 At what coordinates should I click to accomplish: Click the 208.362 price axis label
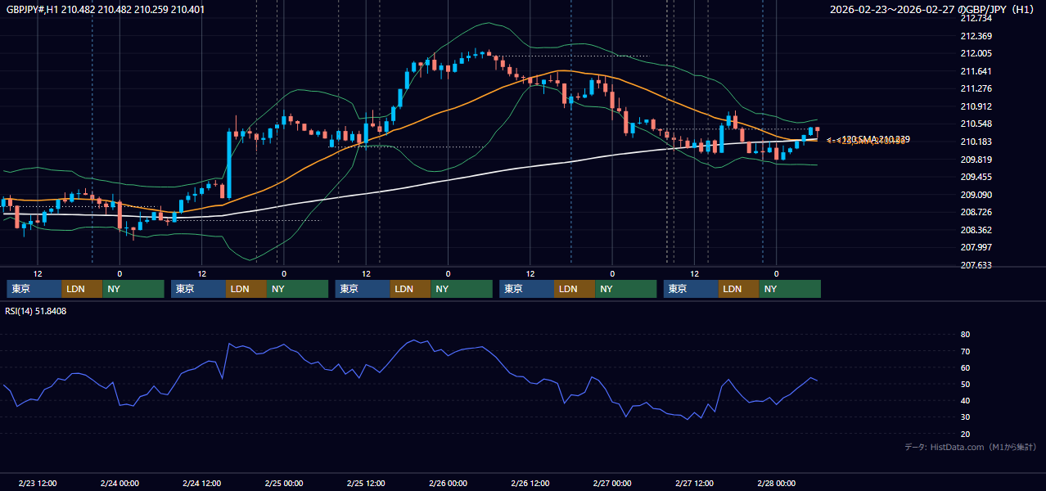(x=976, y=230)
